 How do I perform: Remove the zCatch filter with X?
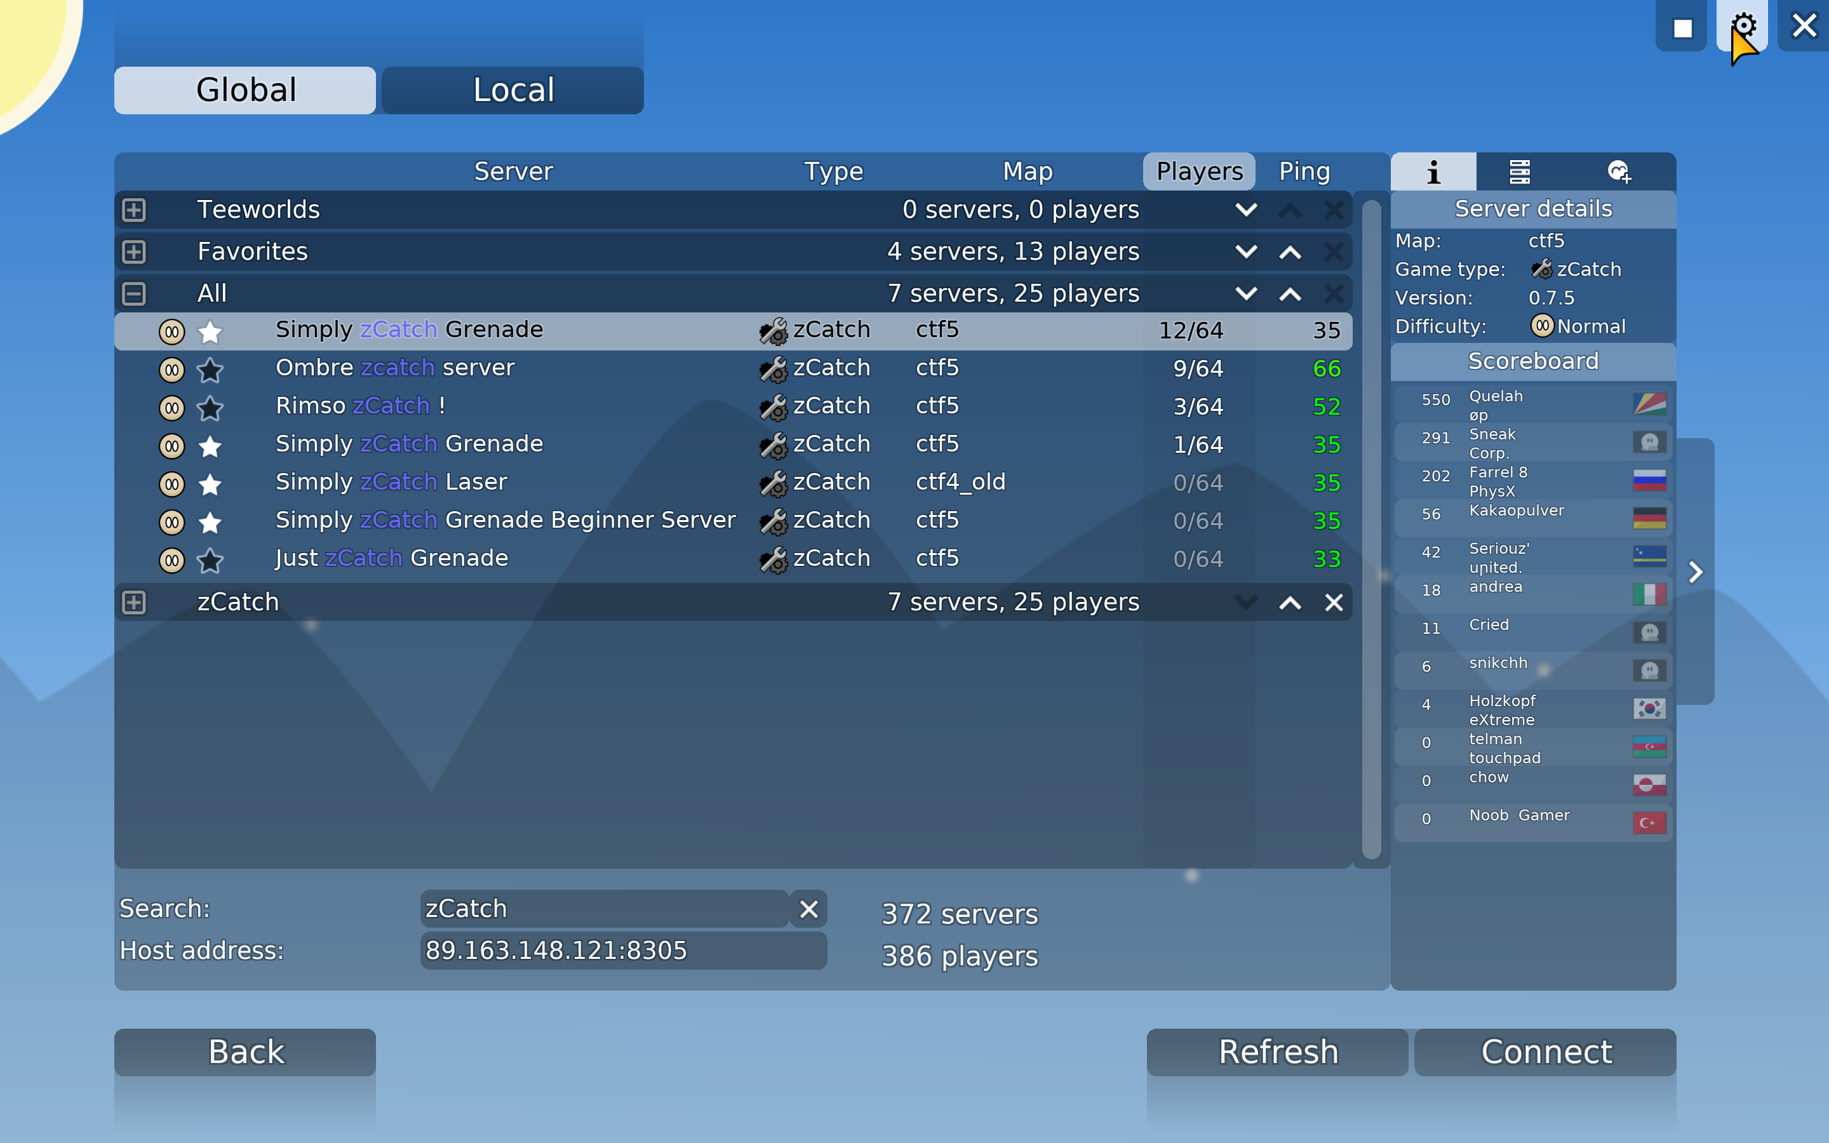(x=1334, y=603)
